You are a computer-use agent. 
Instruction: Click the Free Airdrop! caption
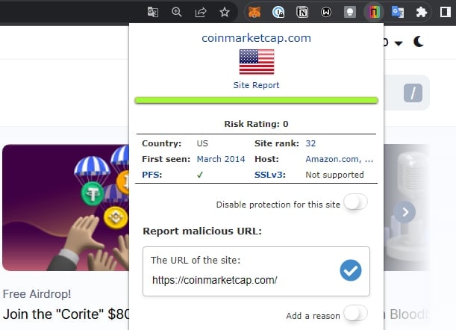coord(37,294)
